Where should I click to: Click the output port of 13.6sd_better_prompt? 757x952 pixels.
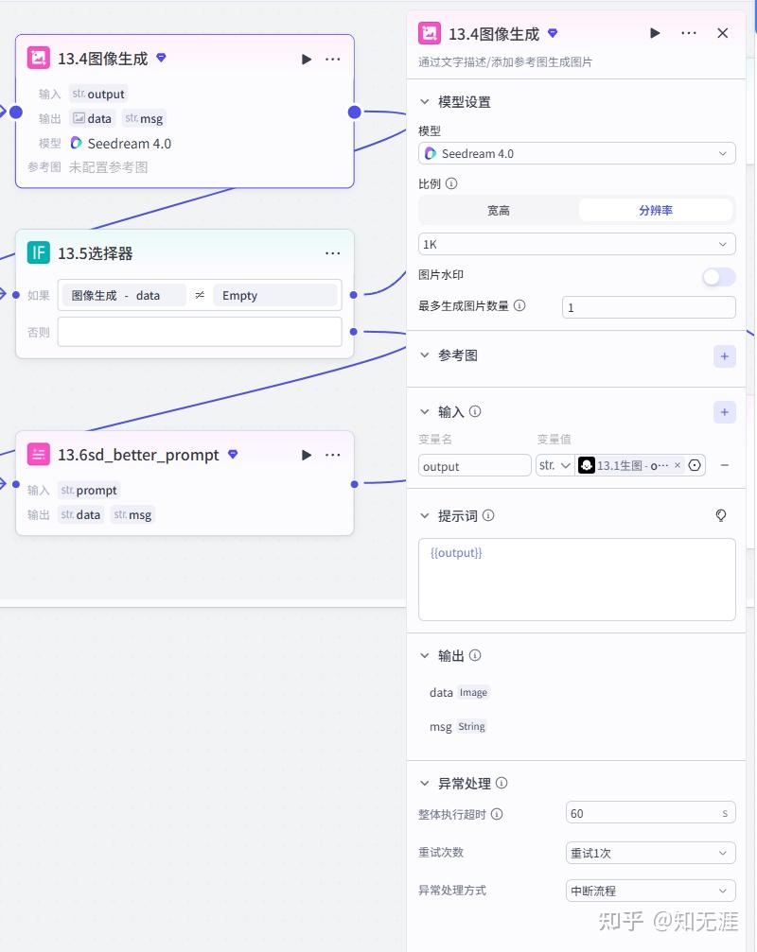pyautogui.click(x=354, y=484)
